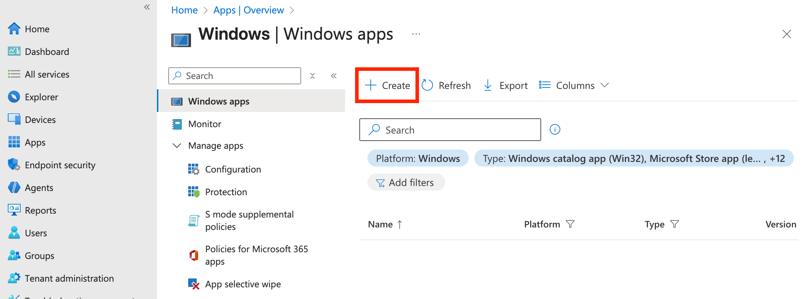
Task: Click the Refresh button label
Action: tap(455, 85)
